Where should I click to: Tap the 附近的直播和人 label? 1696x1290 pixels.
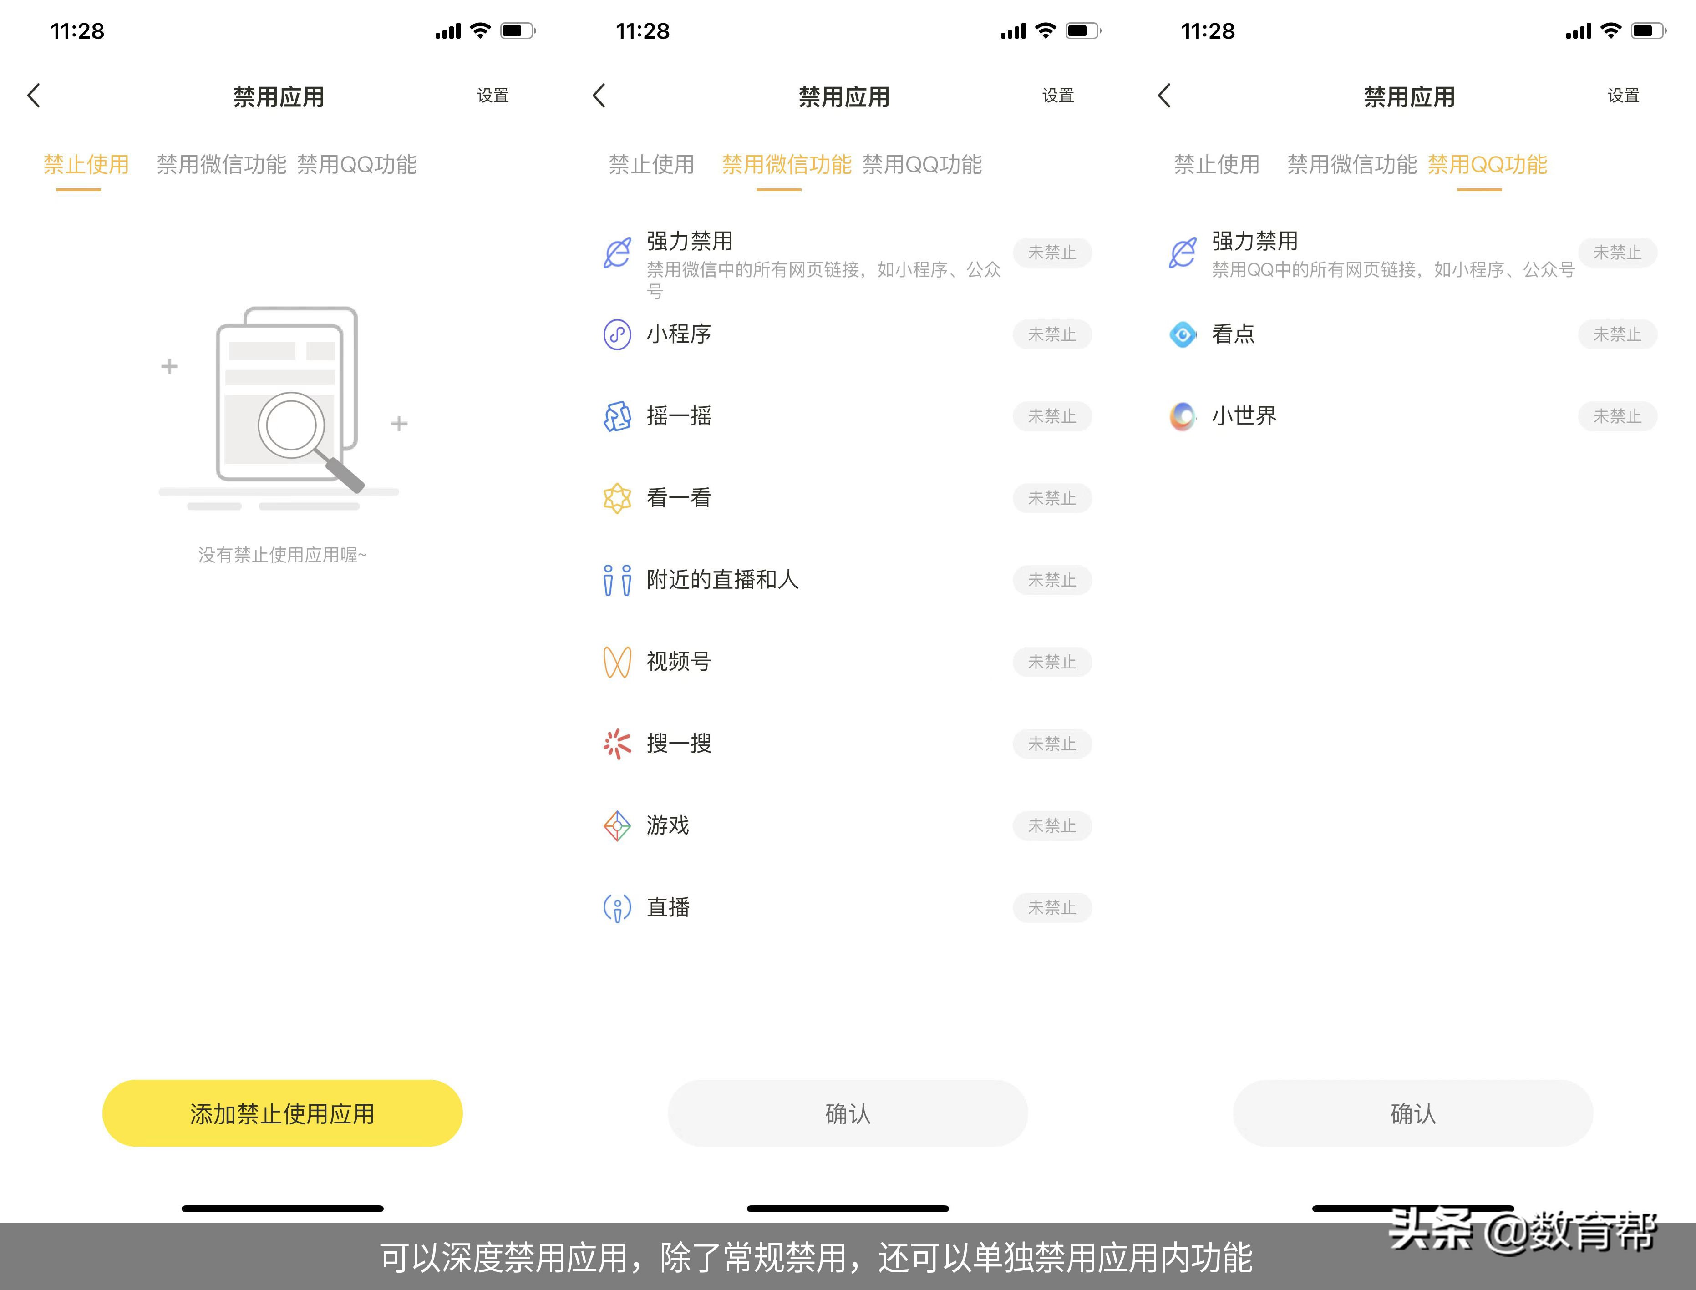tap(723, 580)
